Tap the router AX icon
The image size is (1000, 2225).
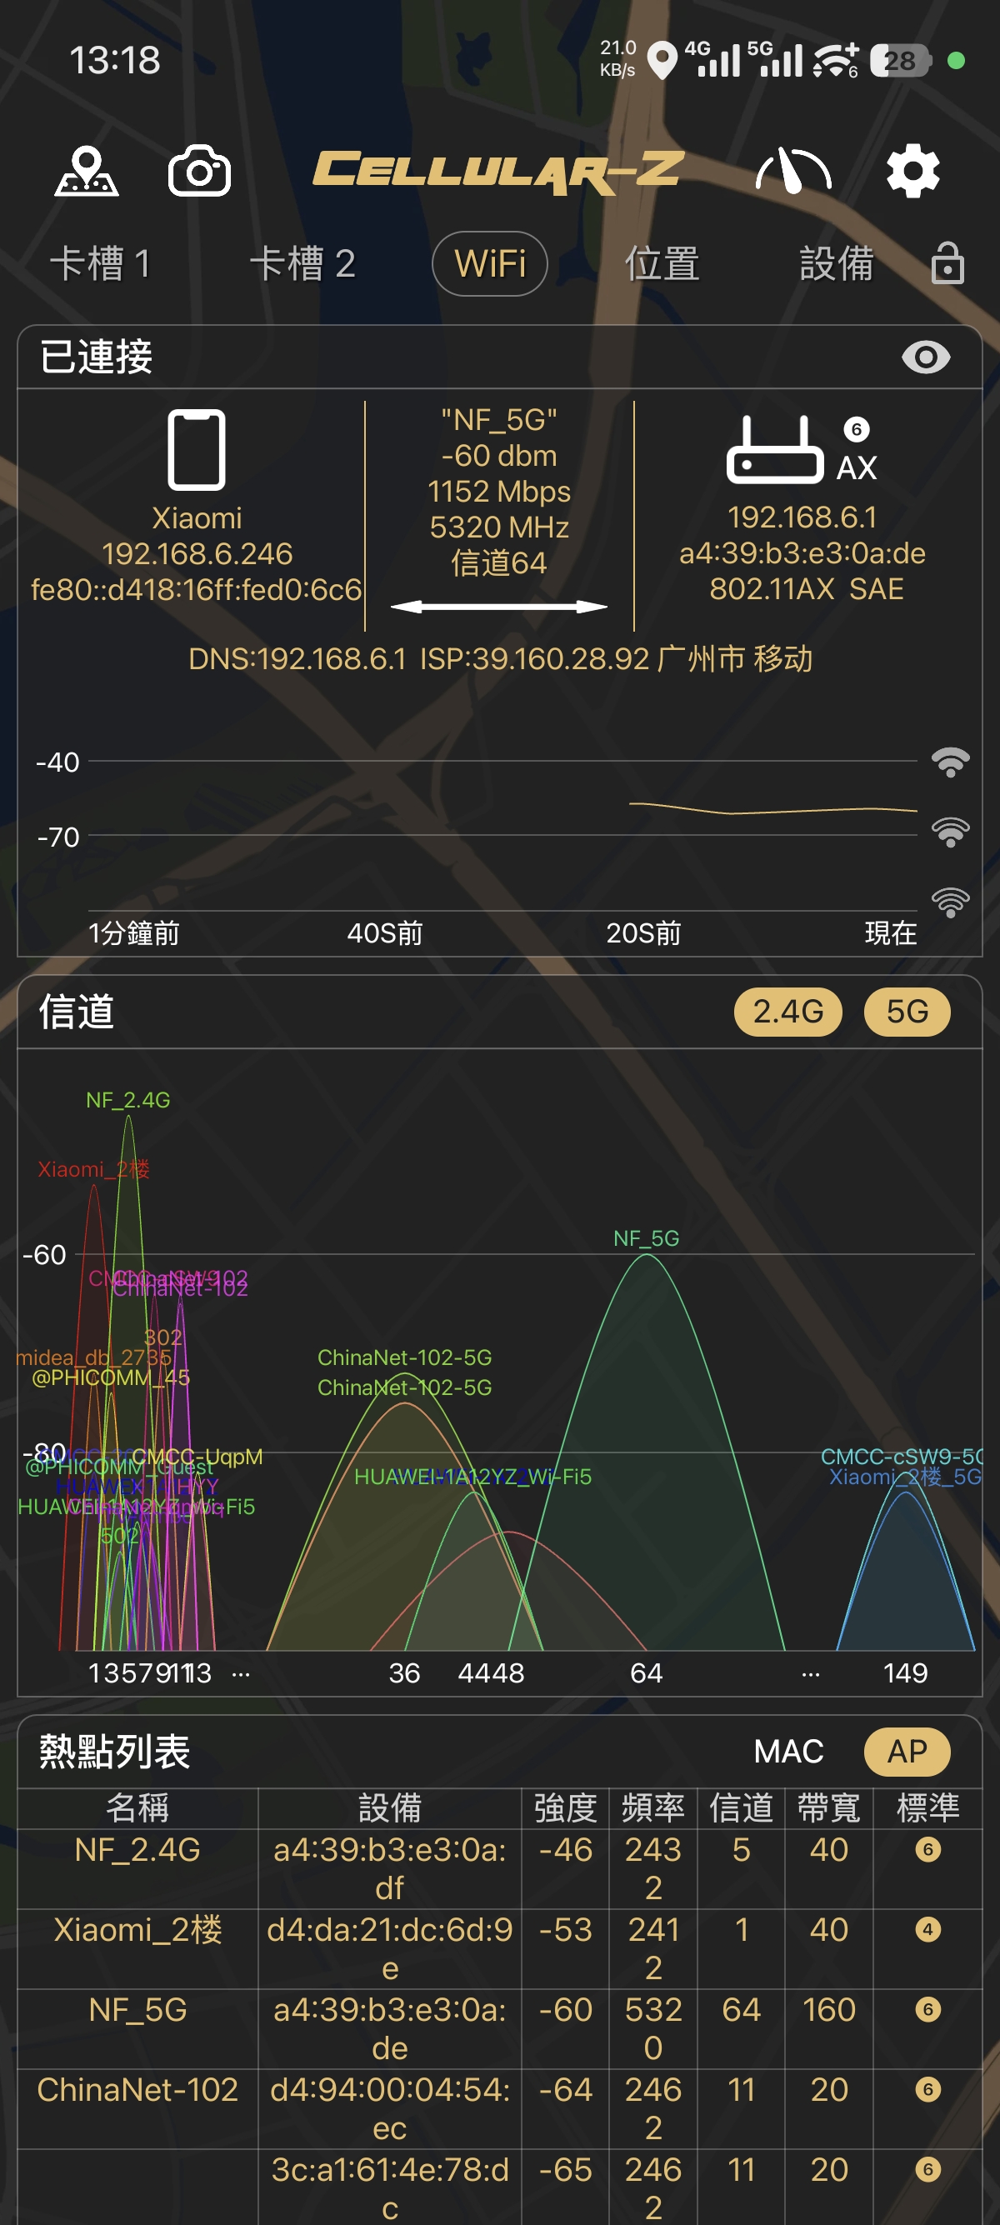click(x=776, y=450)
